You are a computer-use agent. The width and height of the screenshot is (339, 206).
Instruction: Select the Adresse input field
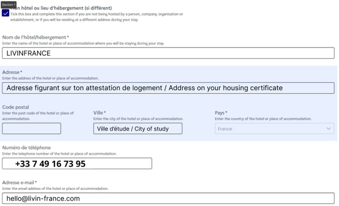tap(168, 88)
